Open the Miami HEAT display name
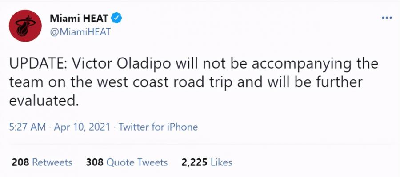This screenshot has width=400, height=177. (80, 18)
